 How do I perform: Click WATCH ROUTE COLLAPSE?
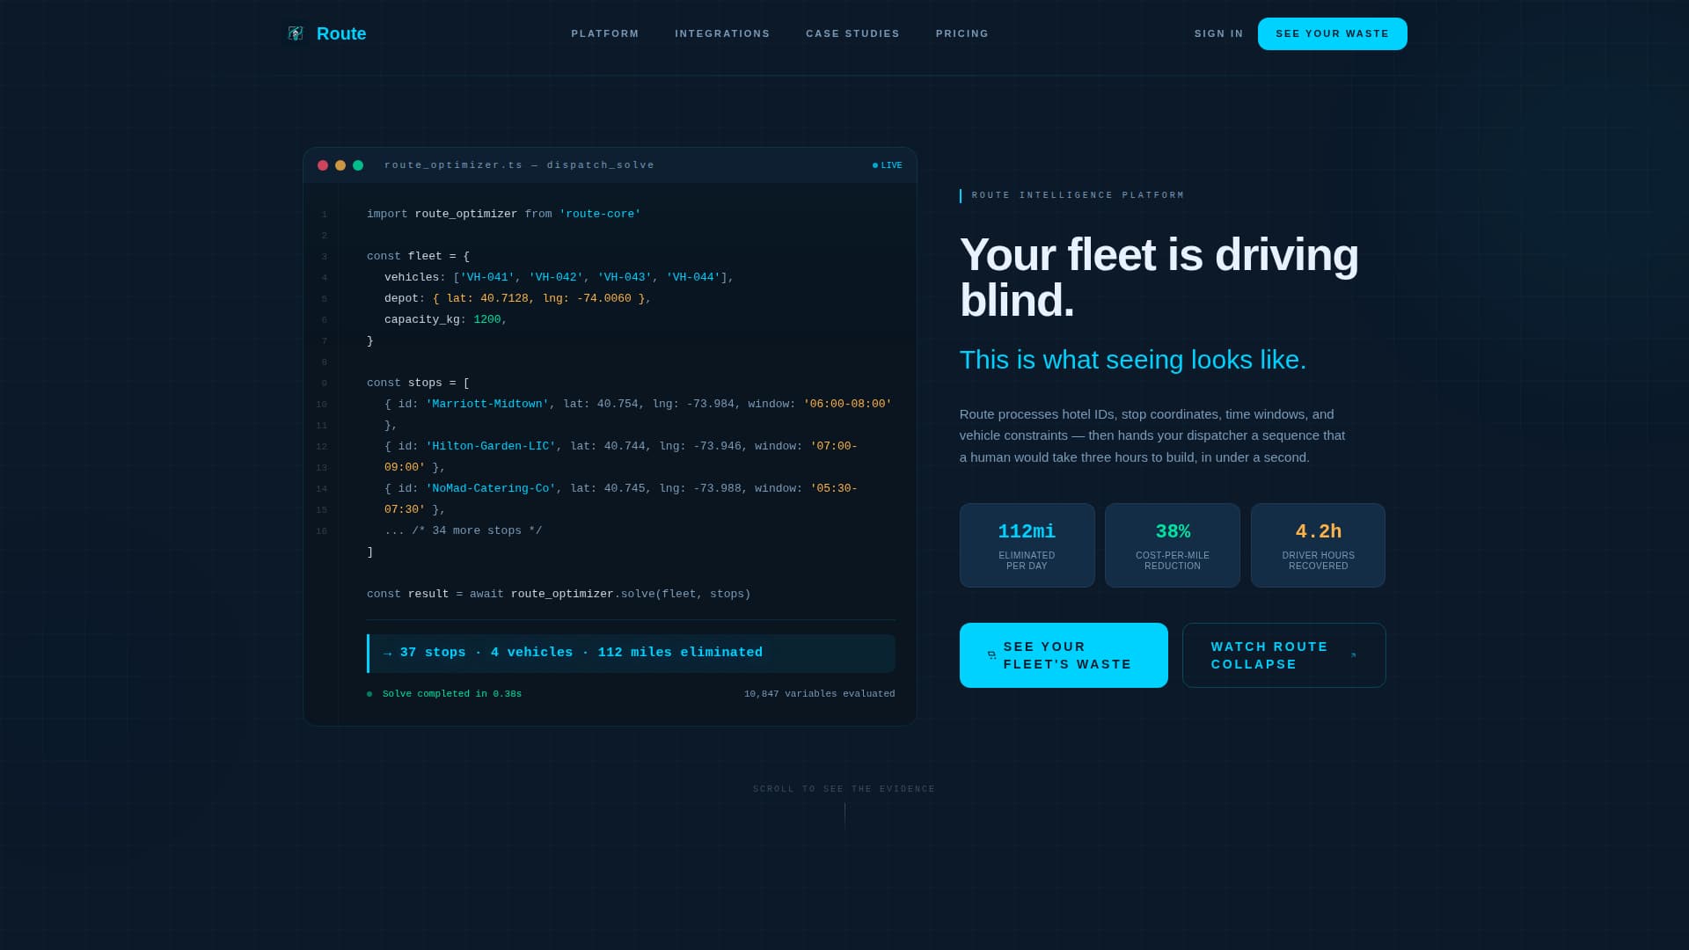pyautogui.click(x=1283, y=654)
